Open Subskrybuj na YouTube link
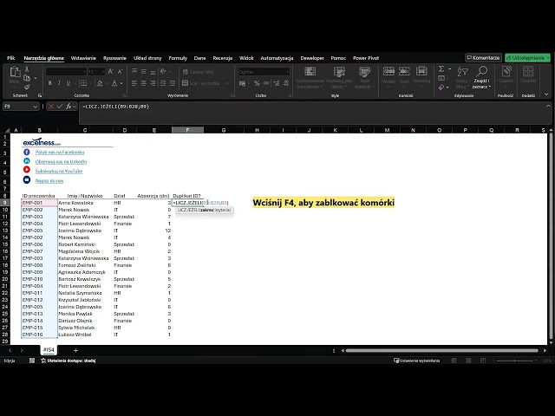Screen dimensions: 555x416 pos(59,172)
